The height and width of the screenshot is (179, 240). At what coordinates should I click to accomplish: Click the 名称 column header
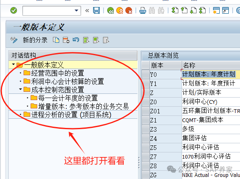pos(211,65)
